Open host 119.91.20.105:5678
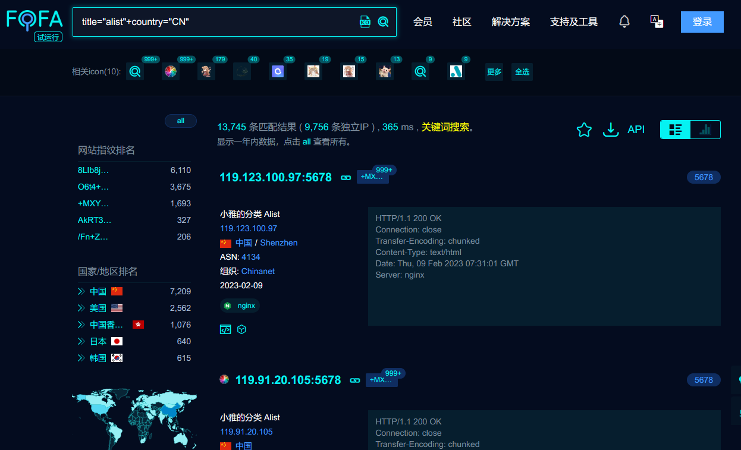Screen dimensions: 741x450 [x=288, y=380]
